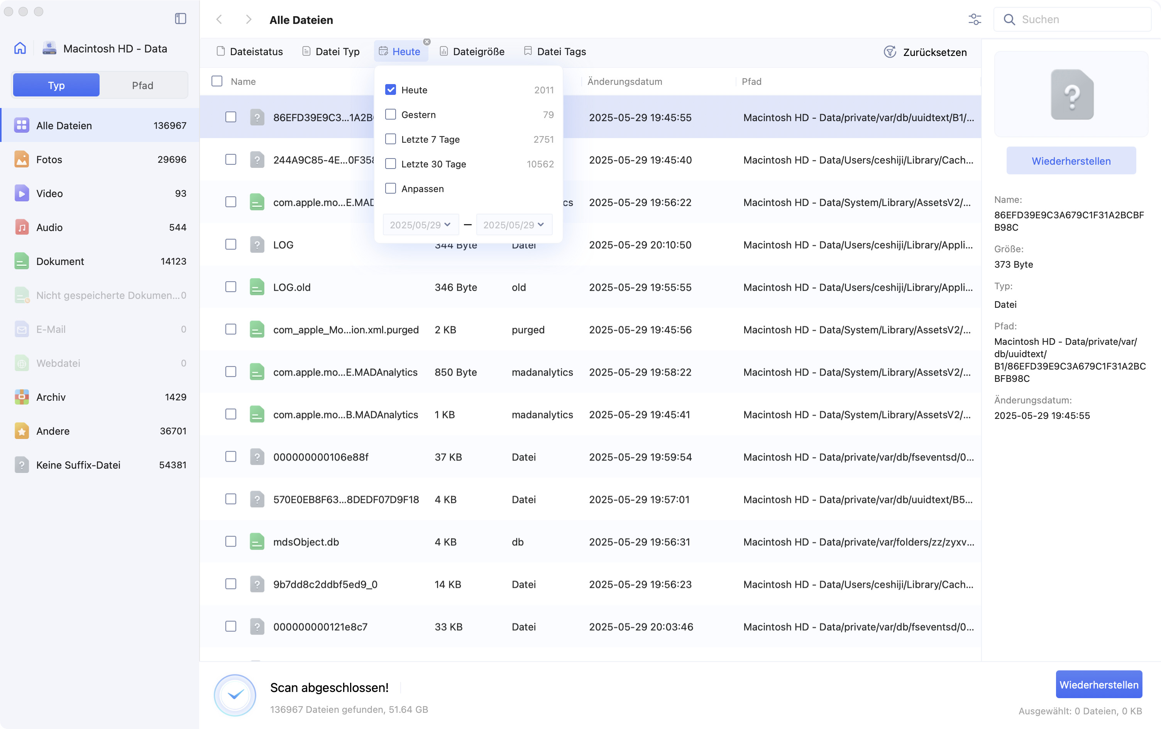This screenshot has width=1161, height=729.
Task: Expand the Dateigröße filter
Action: tap(472, 52)
